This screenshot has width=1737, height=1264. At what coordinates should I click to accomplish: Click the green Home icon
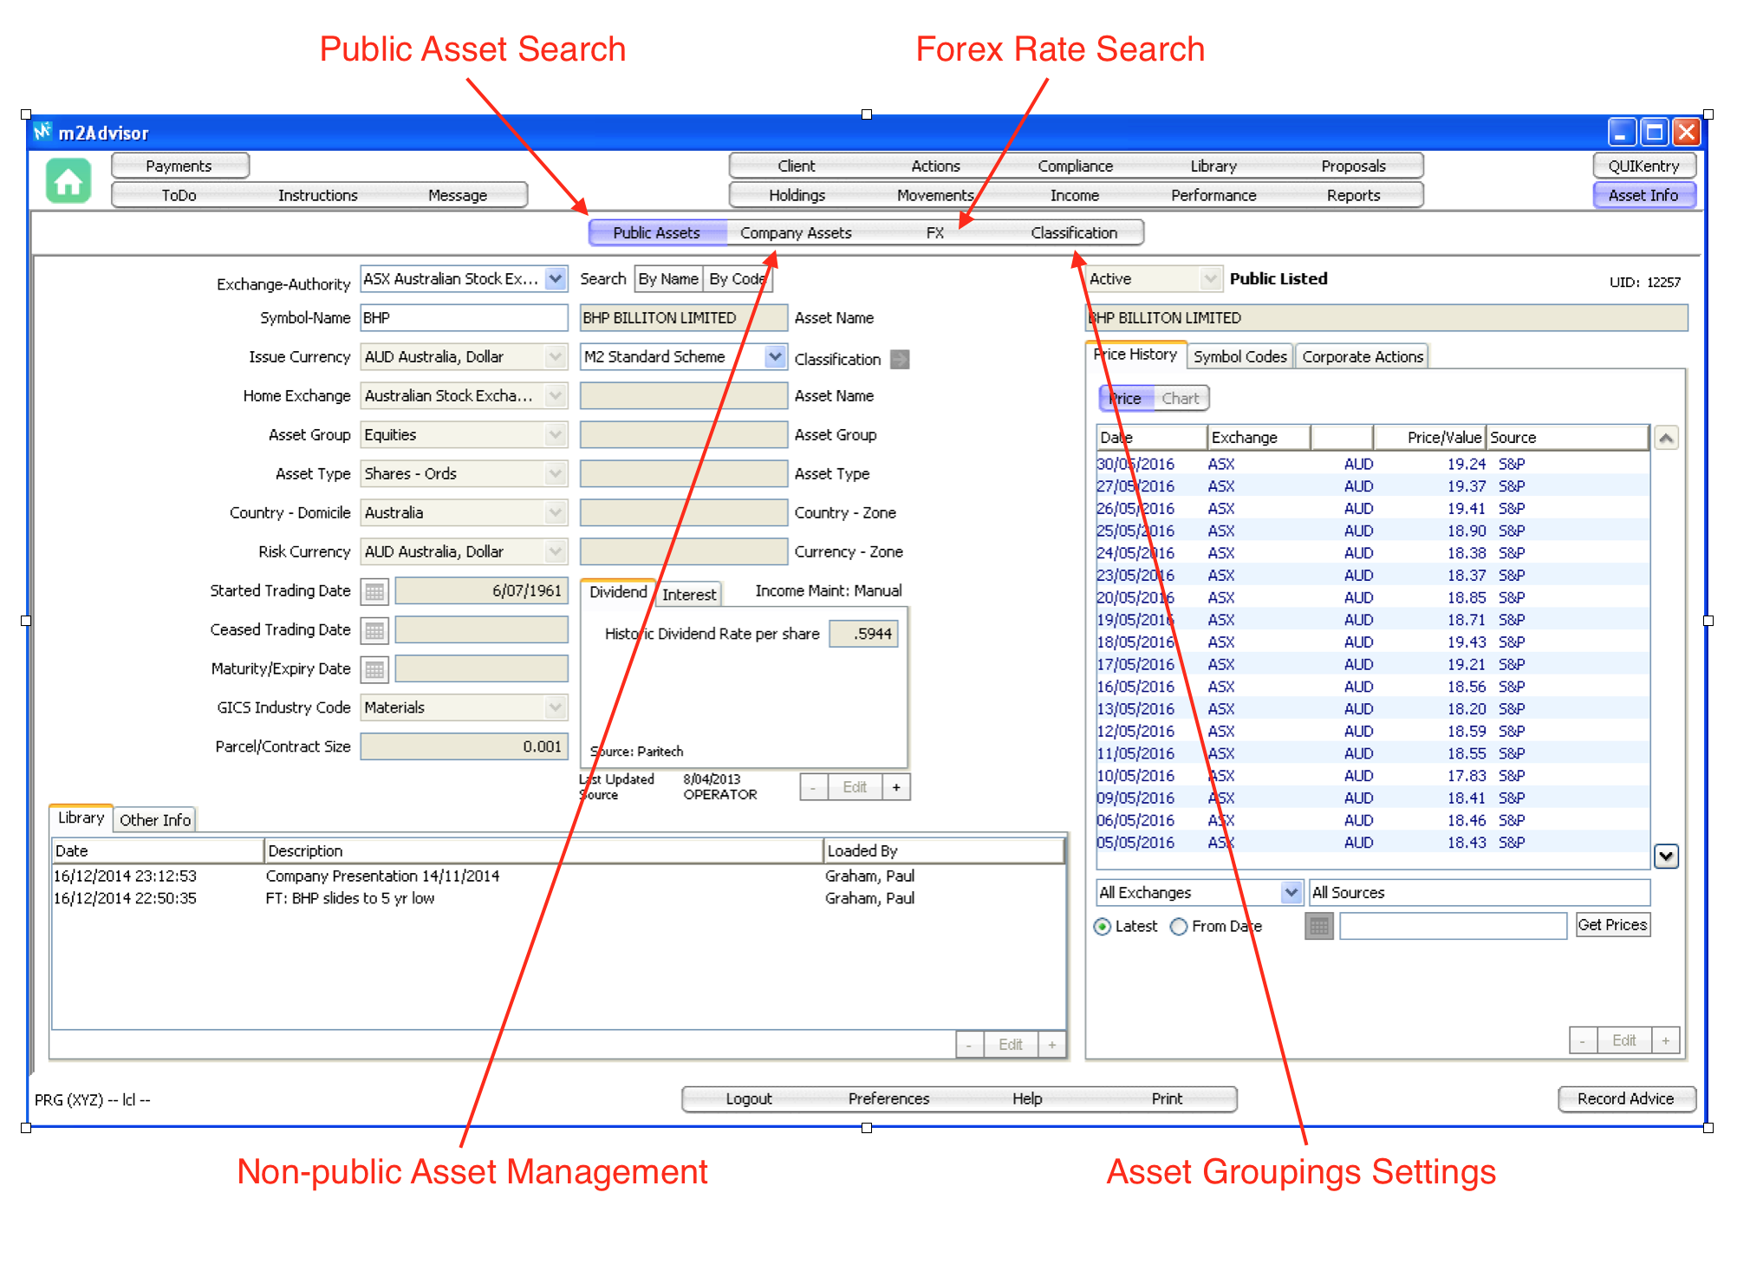68,181
